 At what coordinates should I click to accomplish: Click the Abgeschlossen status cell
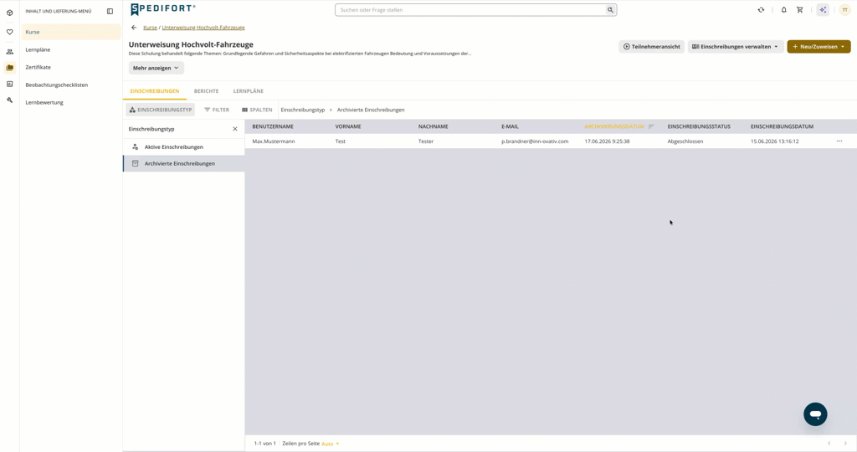(x=685, y=141)
